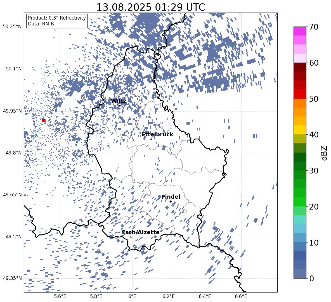The width and height of the screenshot is (331, 302).
Task: Click the 6.2°E longitude label
Action: pyautogui.click(x=169, y=296)
